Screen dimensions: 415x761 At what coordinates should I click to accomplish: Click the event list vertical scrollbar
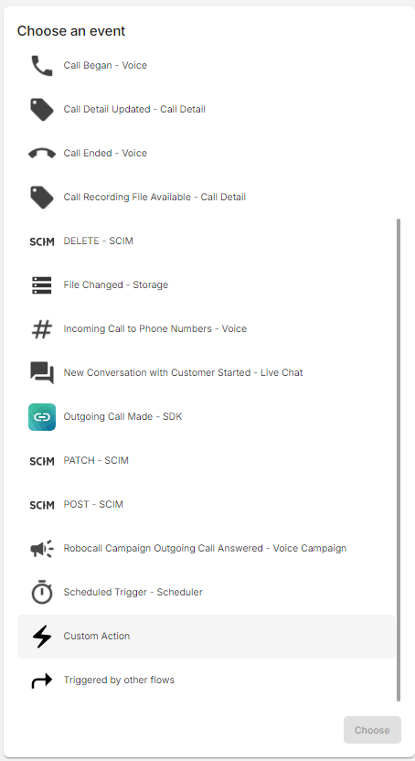pos(399,460)
